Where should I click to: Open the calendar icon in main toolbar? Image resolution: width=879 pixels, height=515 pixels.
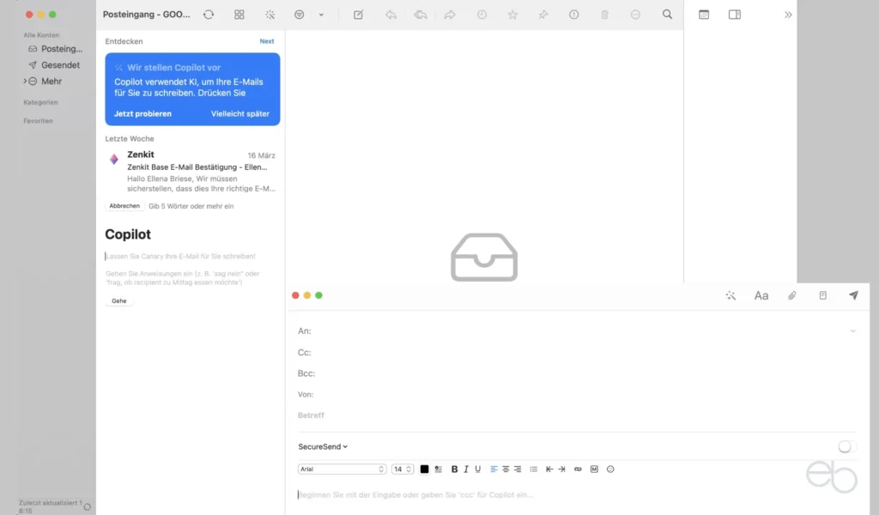click(704, 15)
